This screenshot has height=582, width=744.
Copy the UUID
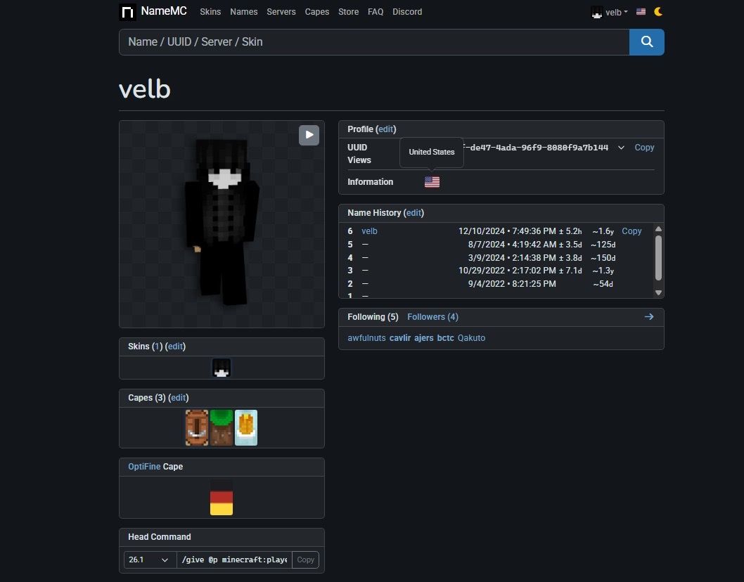pos(644,148)
